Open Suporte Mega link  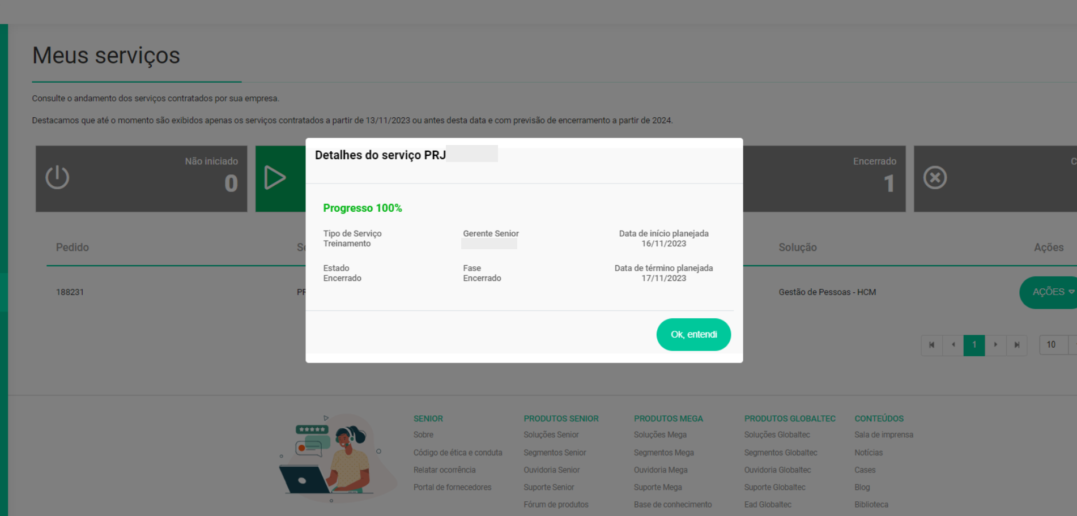click(658, 487)
